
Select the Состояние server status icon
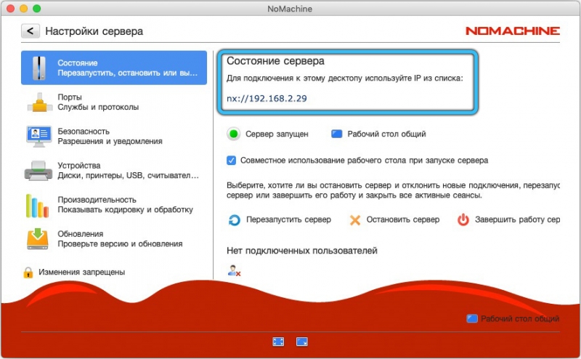click(38, 68)
